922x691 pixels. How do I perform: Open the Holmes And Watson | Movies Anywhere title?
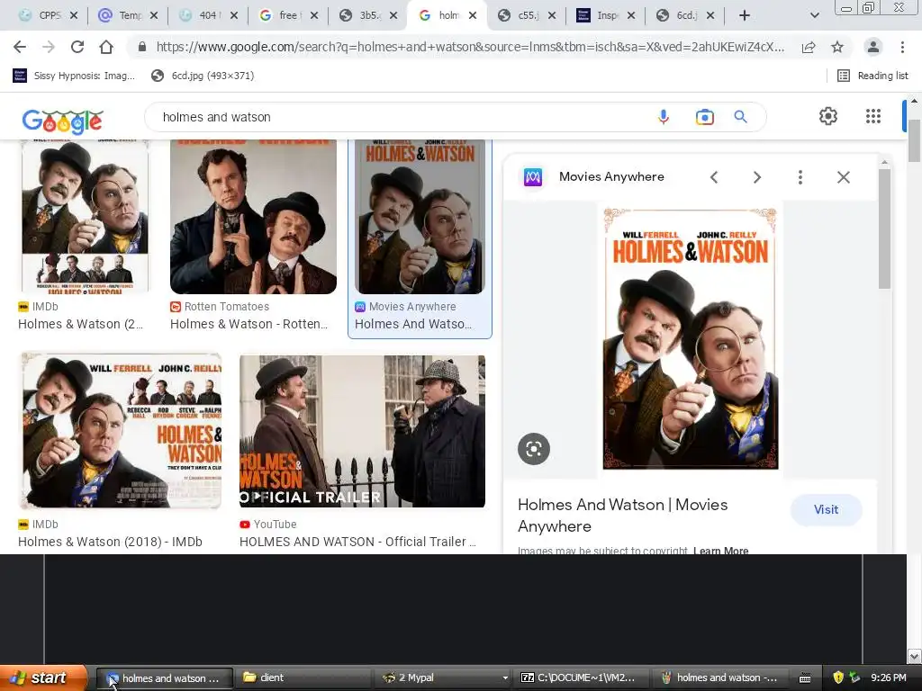(623, 516)
